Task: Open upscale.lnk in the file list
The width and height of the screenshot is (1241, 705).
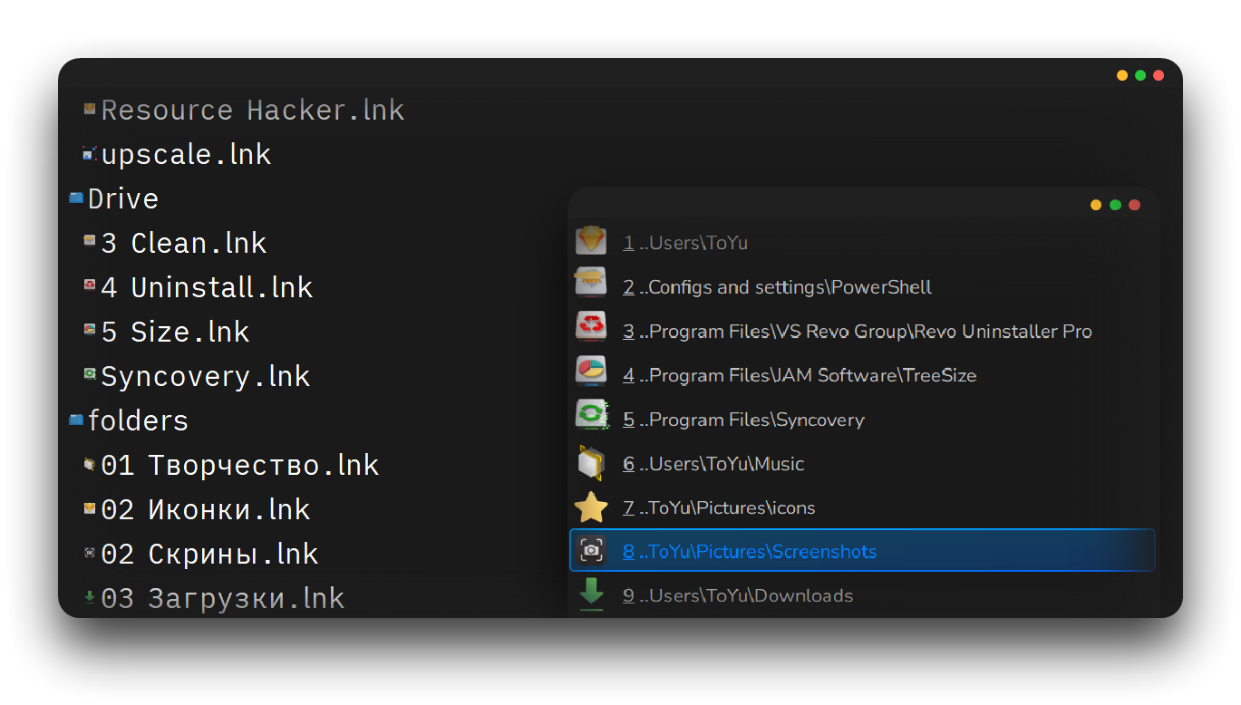Action: coord(186,155)
